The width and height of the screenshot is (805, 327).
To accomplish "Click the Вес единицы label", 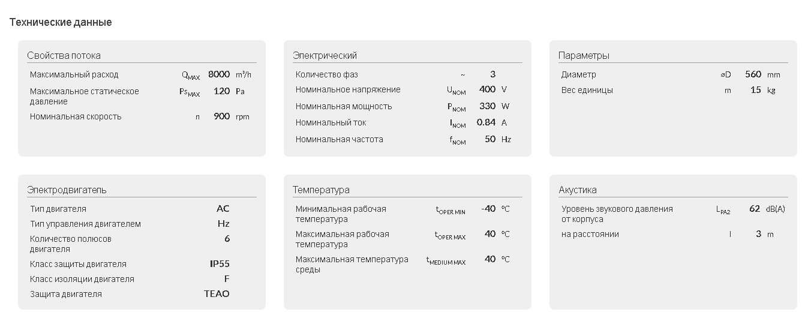I will tap(587, 90).
